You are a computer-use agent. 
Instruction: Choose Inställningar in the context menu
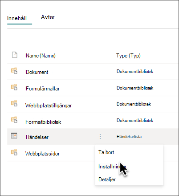[112, 167]
